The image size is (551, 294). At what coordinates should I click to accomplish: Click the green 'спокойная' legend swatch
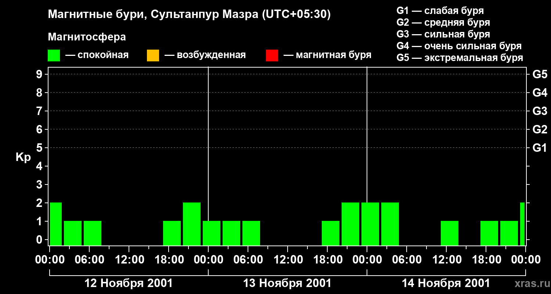54,55
